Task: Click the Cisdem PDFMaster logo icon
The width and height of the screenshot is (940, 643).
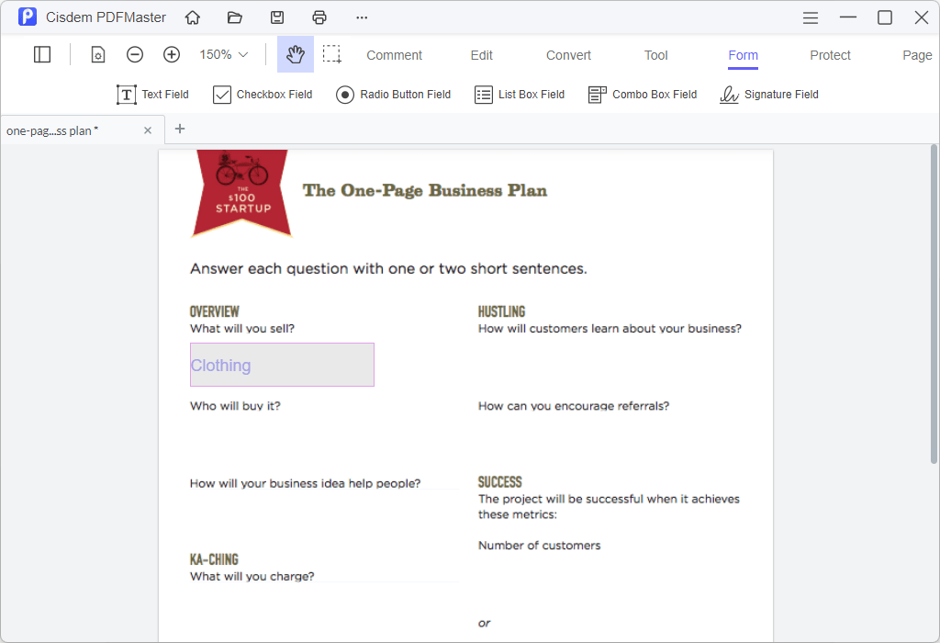Action: click(x=28, y=17)
